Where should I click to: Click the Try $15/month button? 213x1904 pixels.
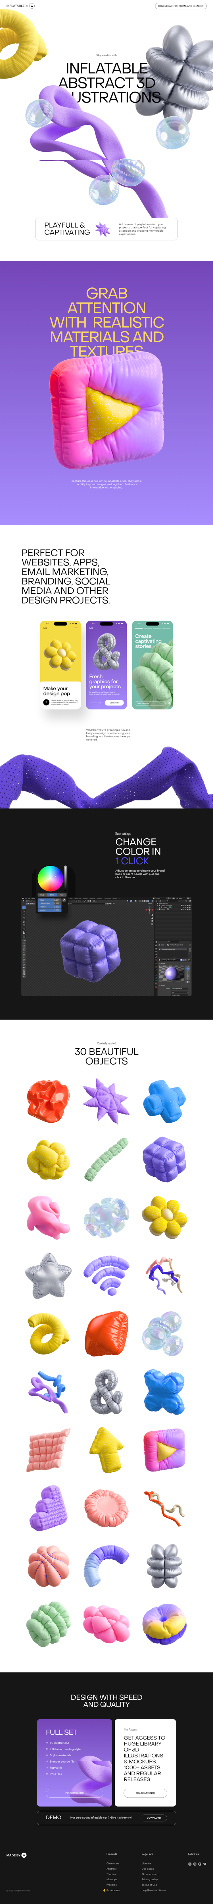145,1792
